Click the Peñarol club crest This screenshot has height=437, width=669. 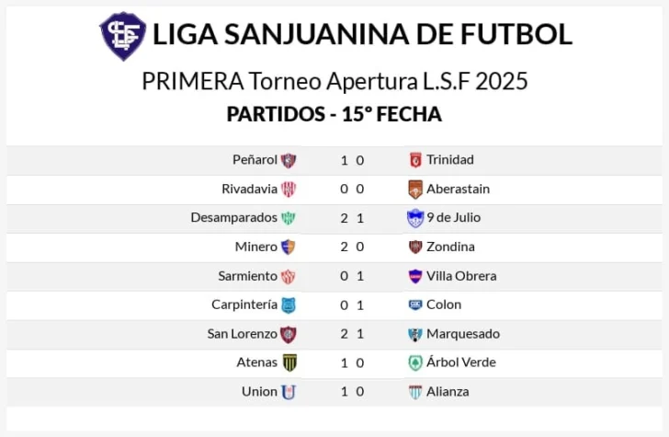click(289, 160)
